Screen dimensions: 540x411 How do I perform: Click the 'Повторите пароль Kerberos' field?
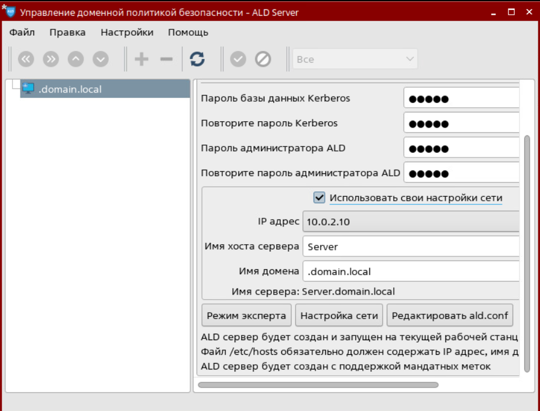462,124
